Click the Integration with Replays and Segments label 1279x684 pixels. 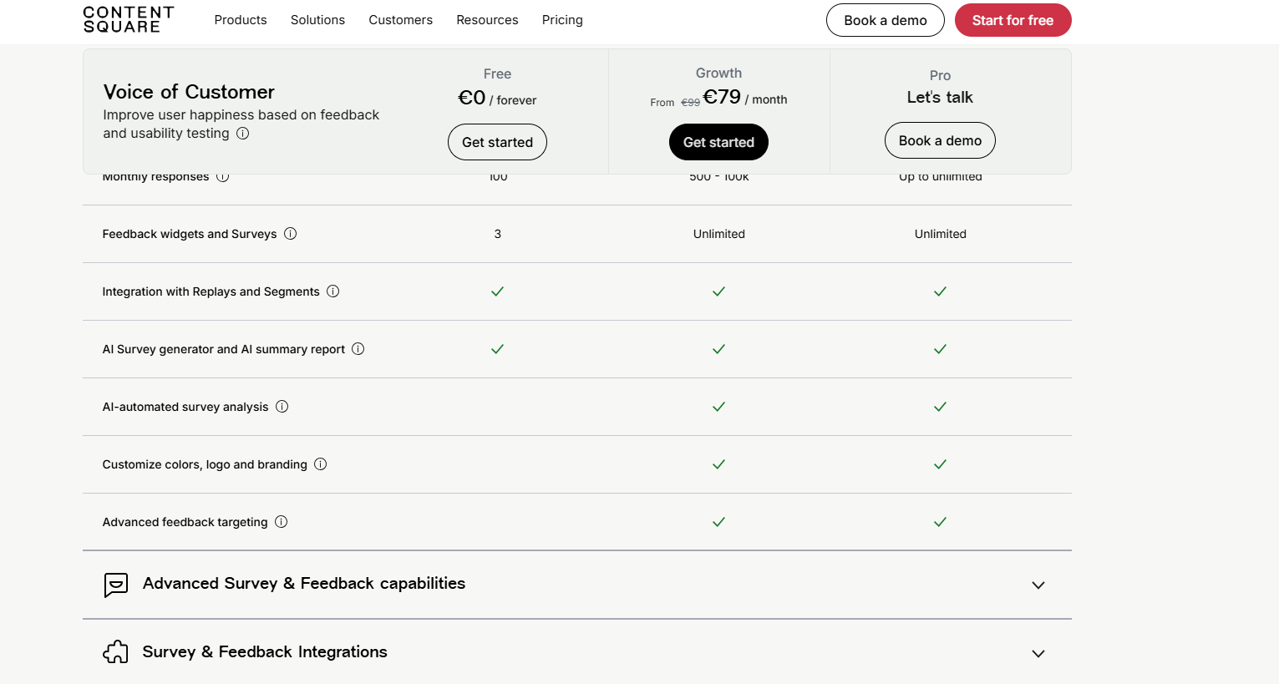click(x=211, y=291)
